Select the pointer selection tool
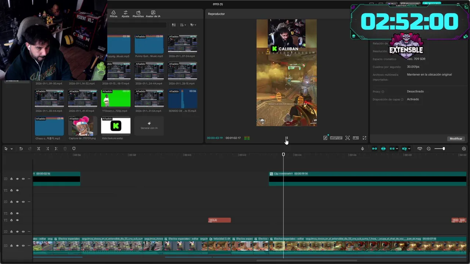This screenshot has height=264, width=470. 6,148
